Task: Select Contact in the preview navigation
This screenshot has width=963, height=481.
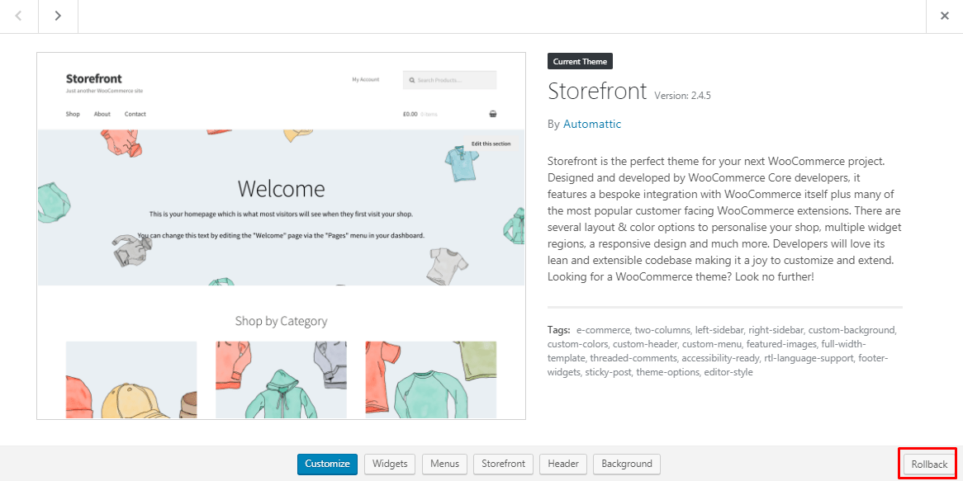Action: pyautogui.click(x=135, y=114)
